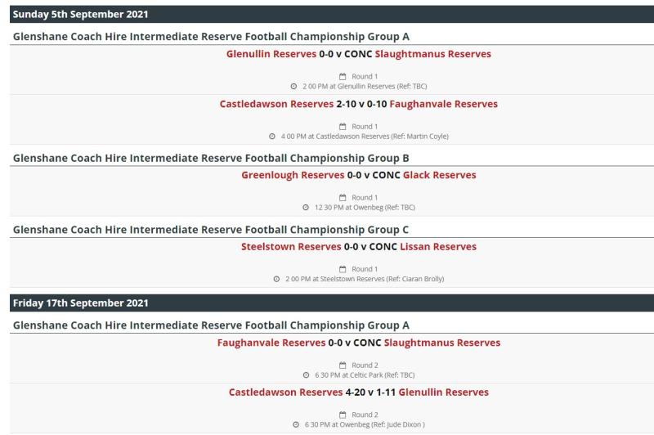Click the calendar icon under Greenlough v Glack
654x435 pixels.
click(x=343, y=197)
